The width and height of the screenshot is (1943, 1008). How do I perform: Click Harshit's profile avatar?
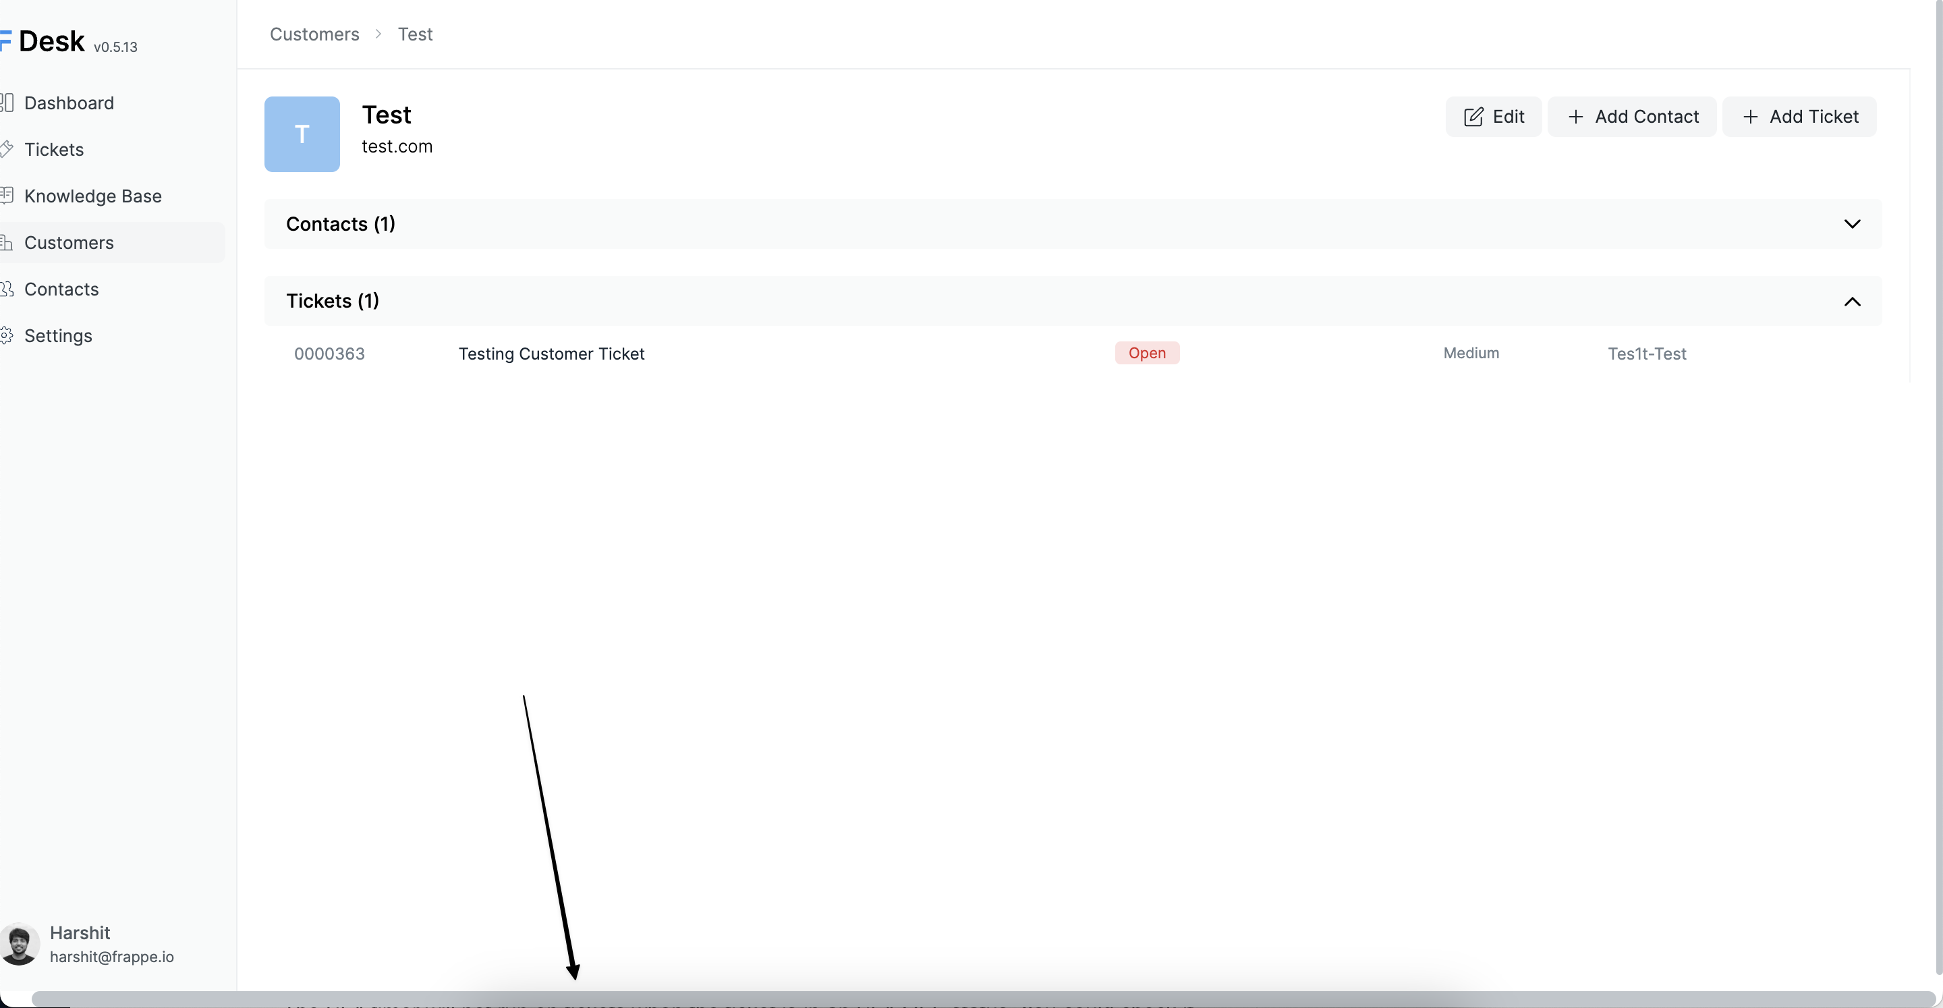(20, 943)
